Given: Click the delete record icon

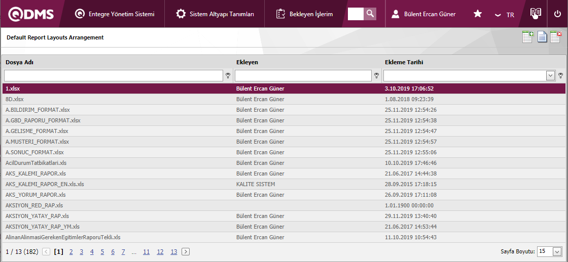Looking at the screenshot, I should 556,37.
